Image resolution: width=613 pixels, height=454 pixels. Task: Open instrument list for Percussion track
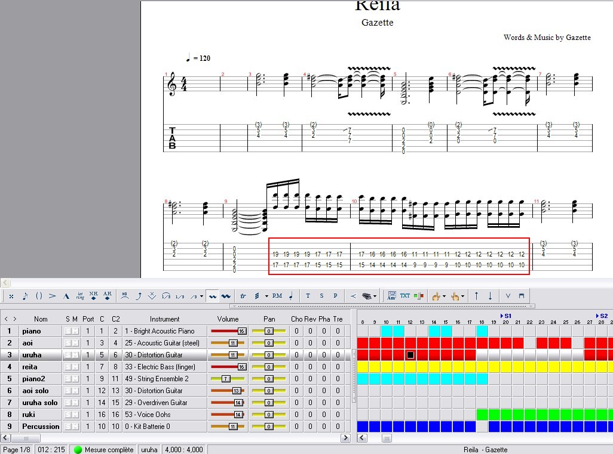[x=164, y=427]
